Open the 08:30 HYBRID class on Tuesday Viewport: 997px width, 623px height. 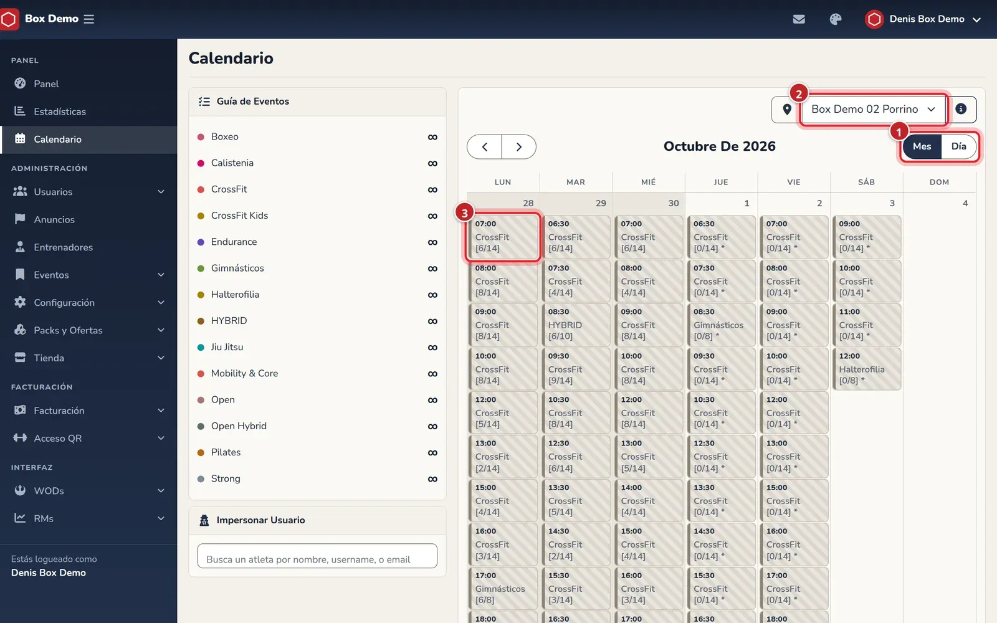tap(576, 325)
